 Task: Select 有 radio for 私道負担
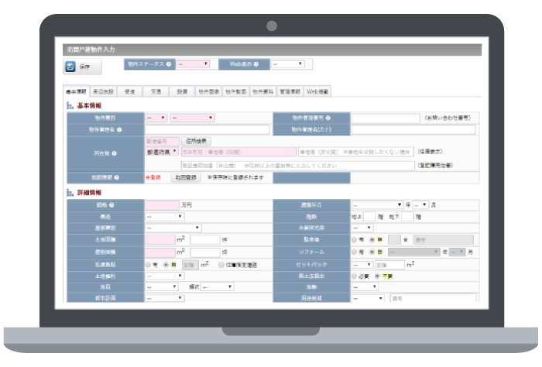pos(148,265)
